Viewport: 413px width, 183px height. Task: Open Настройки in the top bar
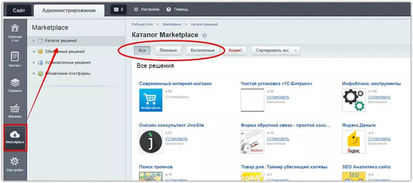point(150,10)
